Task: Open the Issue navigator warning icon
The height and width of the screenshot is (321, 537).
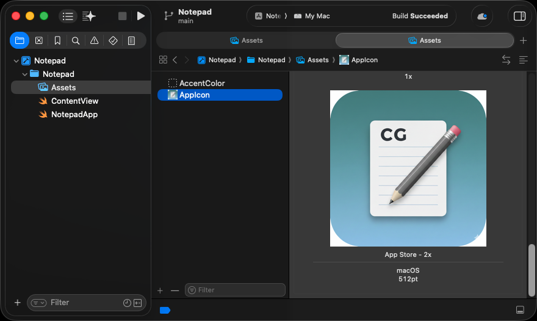Action: click(x=94, y=40)
